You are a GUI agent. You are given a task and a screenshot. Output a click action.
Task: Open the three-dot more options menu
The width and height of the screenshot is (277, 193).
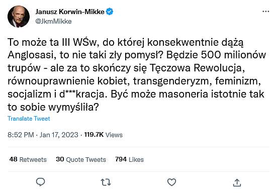pos(266,12)
